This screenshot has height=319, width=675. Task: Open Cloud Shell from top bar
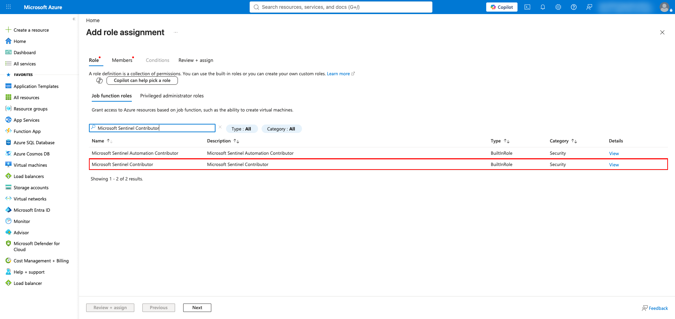pyautogui.click(x=527, y=7)
